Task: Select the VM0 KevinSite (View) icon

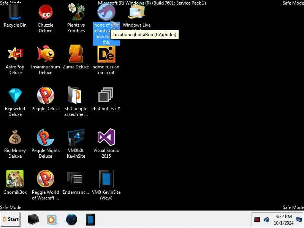Action: (x=106, y=179)
